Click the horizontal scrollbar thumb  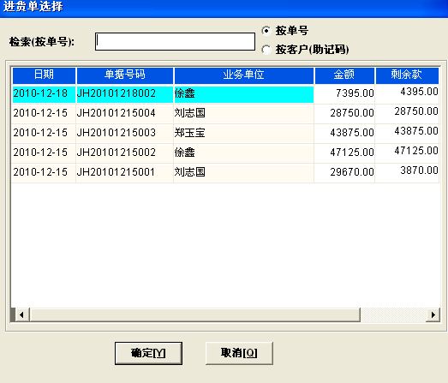coord(194,315)
